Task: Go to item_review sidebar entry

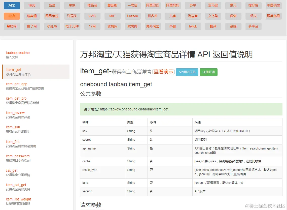Action: click(x=18, y=115)
